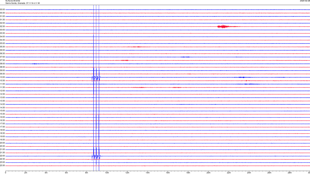The height and width of the screenshot is (174, 310).
Task: Click the 0 minute axis label
Action: coord(5,173)
